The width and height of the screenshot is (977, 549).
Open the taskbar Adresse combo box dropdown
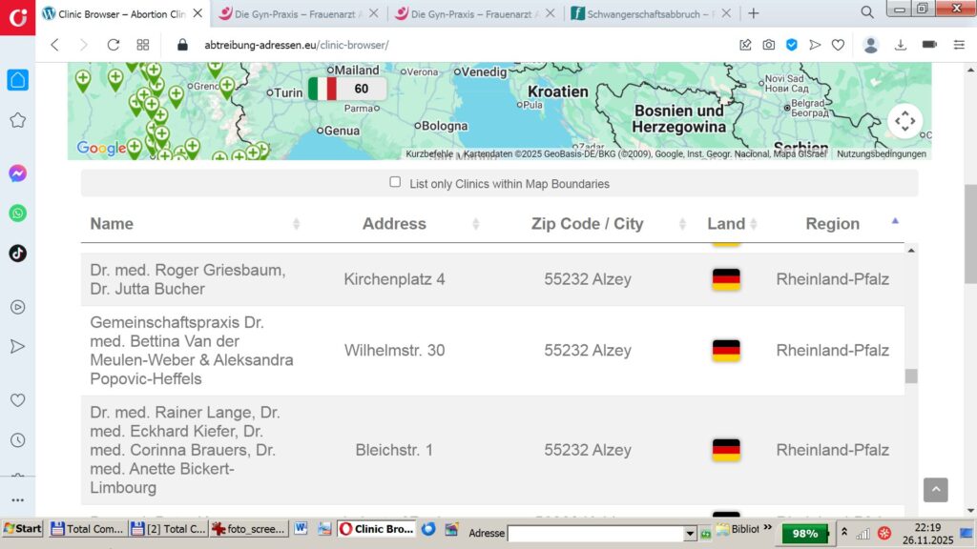(x=690, y=534)
